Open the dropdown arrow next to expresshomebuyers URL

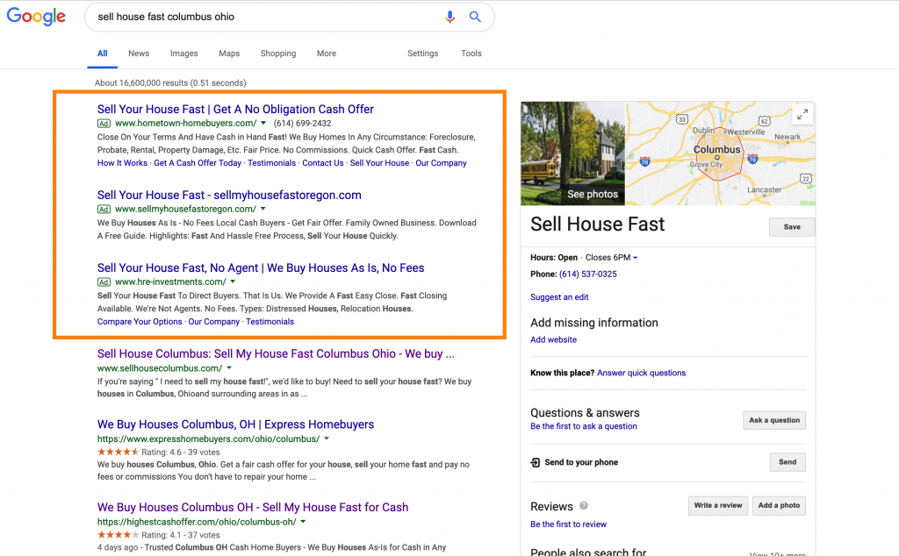point(326,438)
